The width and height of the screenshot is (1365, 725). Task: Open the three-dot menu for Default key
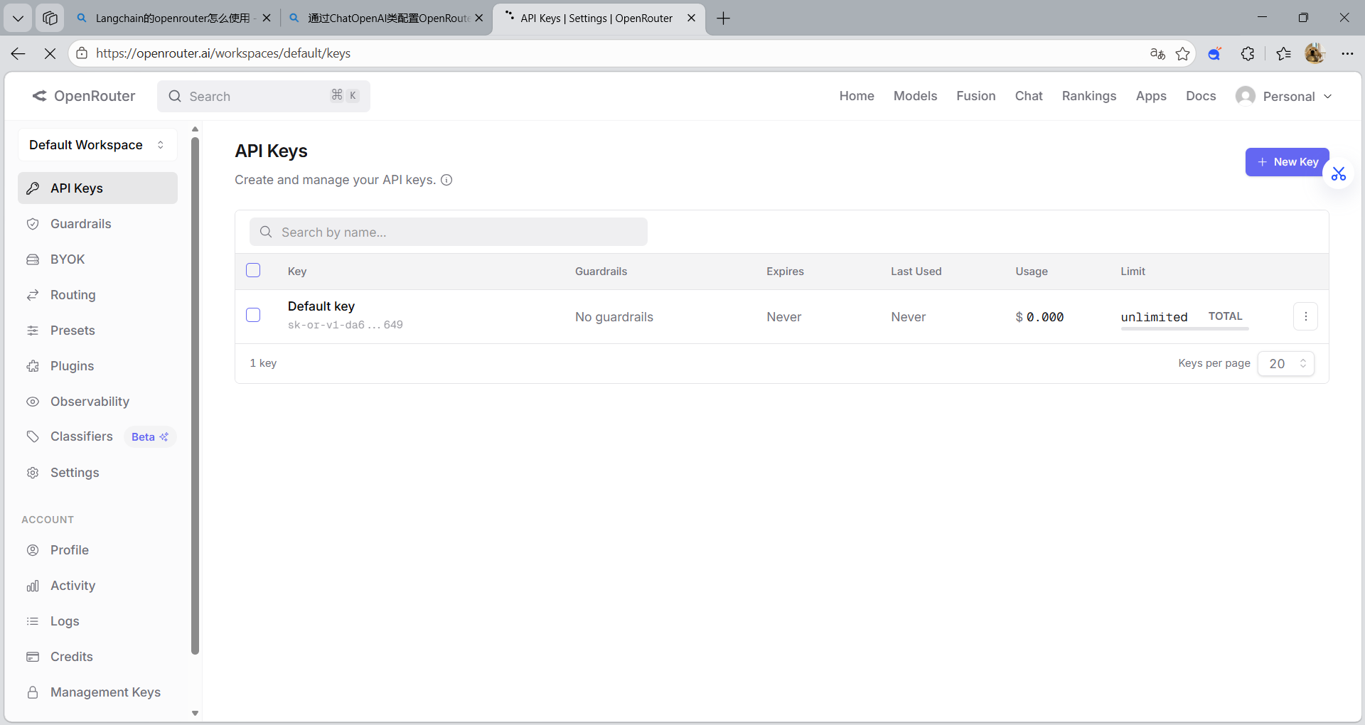[1305, 316]
